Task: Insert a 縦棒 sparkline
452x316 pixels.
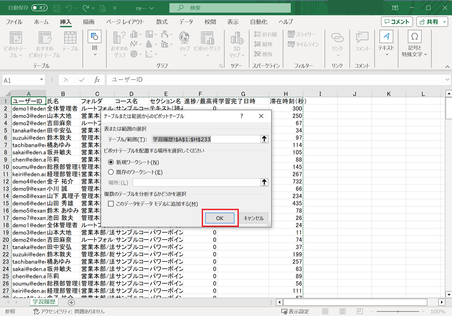Action: click(x=264, y=44)
